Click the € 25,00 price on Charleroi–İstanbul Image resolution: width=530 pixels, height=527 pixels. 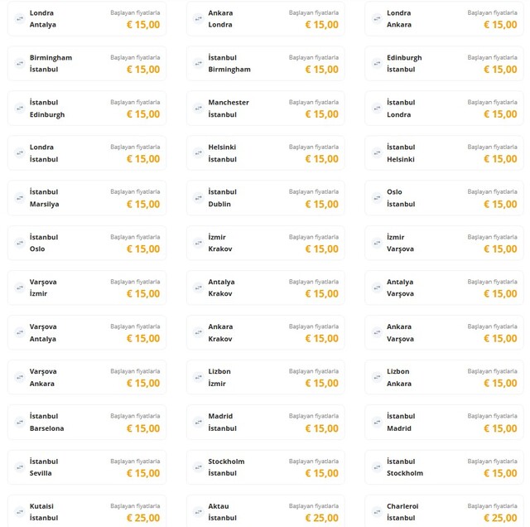tap(500, 518)
